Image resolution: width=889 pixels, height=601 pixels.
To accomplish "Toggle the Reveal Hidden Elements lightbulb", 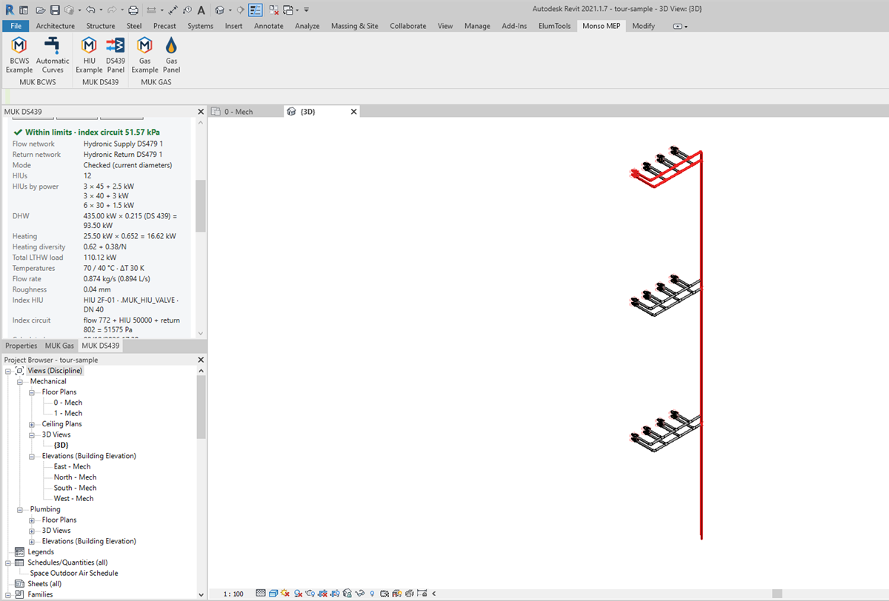I will [372, 594].
